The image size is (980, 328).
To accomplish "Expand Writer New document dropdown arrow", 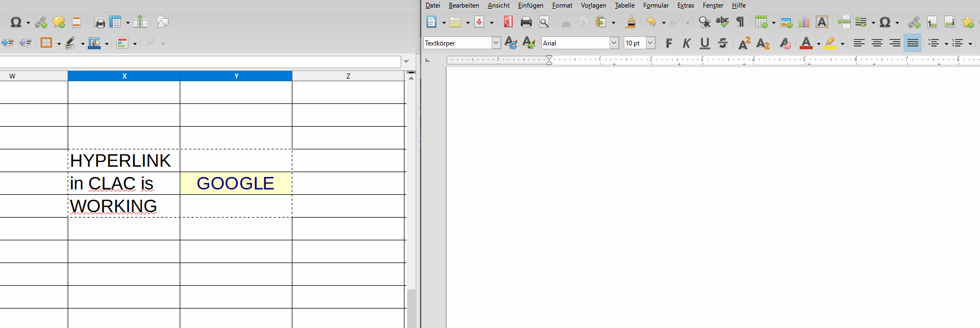I will (444, 23).
